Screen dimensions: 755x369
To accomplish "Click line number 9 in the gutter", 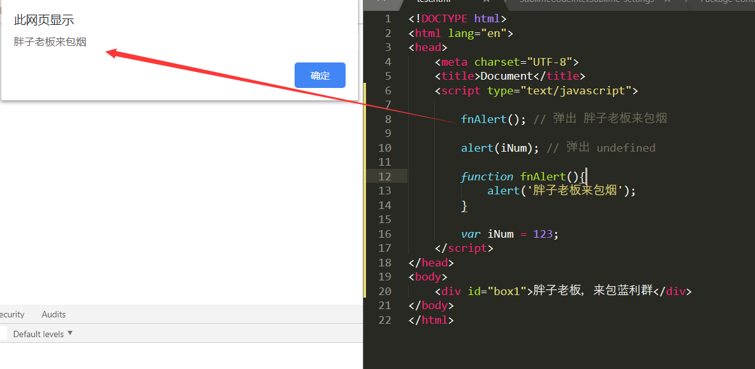I will click(388, 133).
